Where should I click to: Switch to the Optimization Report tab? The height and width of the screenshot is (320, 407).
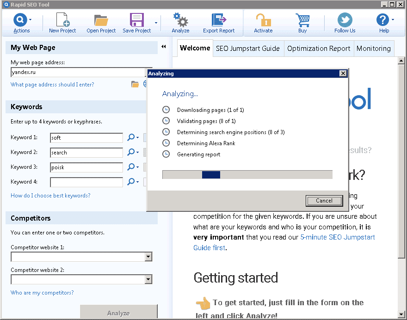[x=319, y=49]
